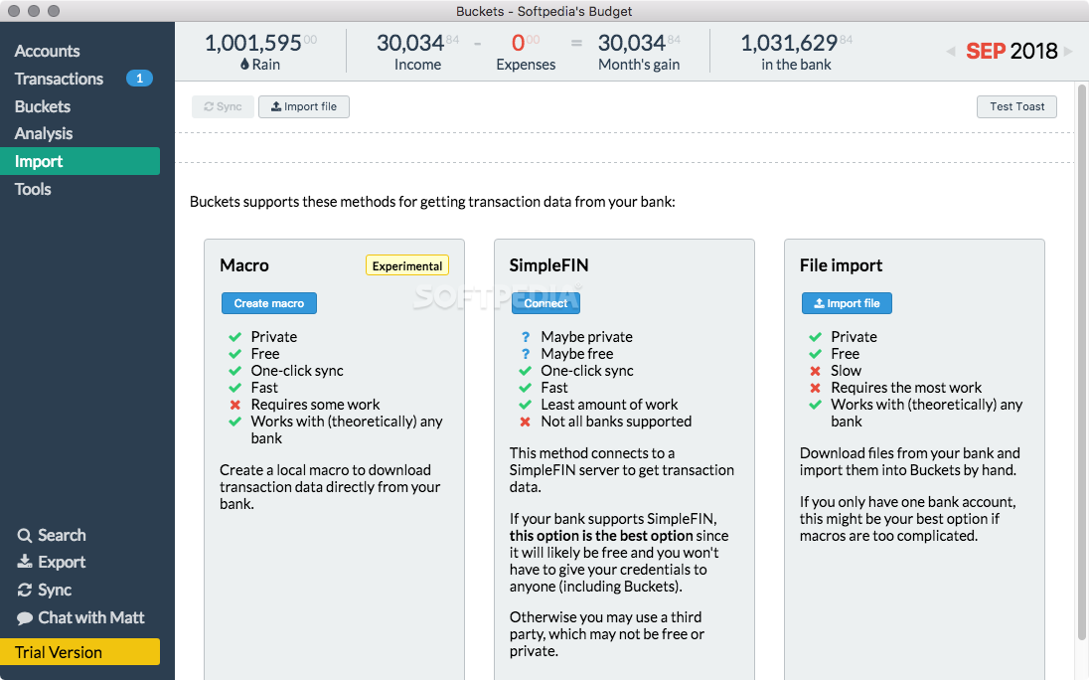1089x680 pixels.
Task: Click the Experimental badge on Macro card
Action: click(x=407, y=265)
